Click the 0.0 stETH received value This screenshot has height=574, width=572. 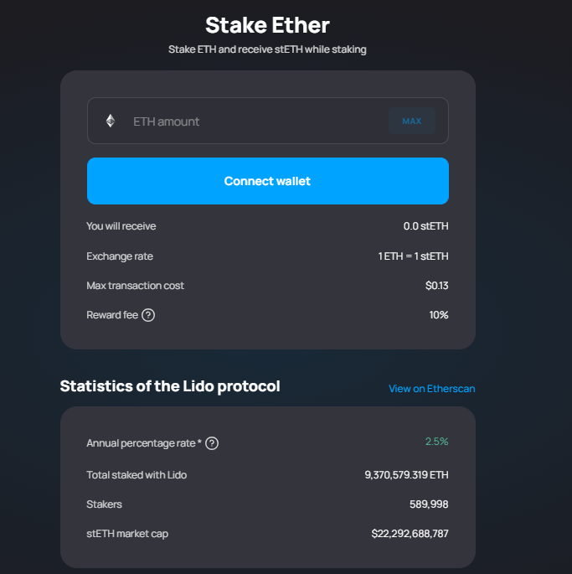point(425,226)
